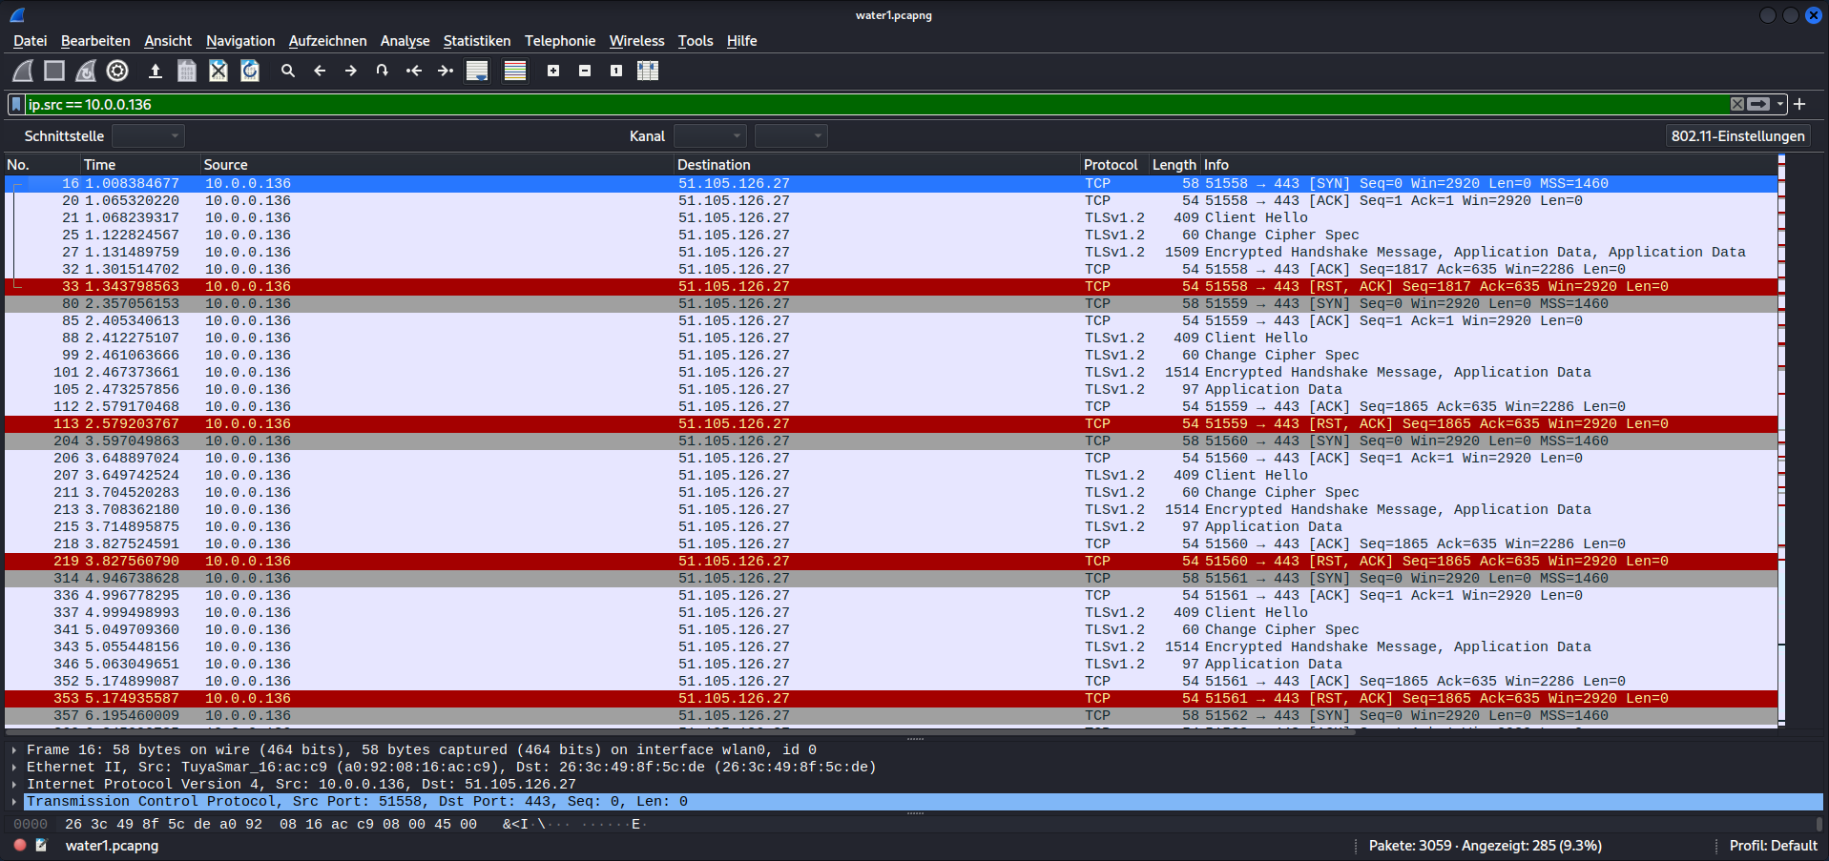Reload the capture file icon
The height and width of the screenshot is (861, 1829).
[x=250, y=71]
